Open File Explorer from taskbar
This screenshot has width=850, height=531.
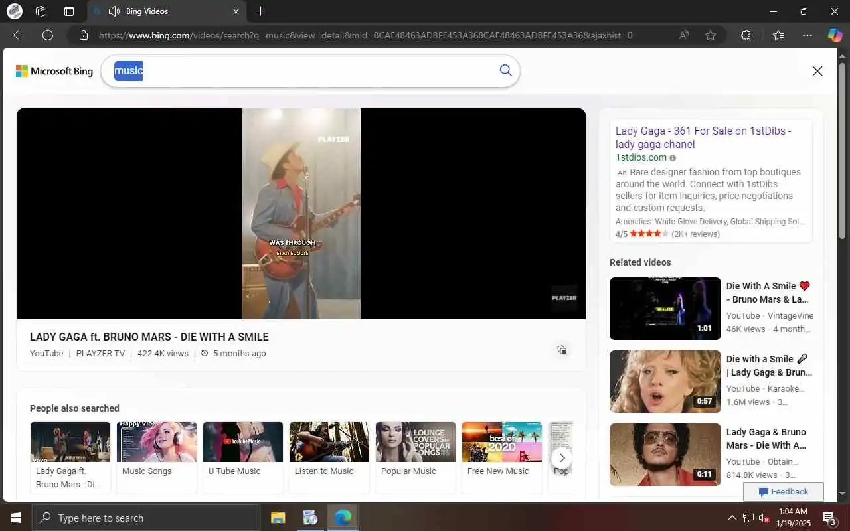278,518
